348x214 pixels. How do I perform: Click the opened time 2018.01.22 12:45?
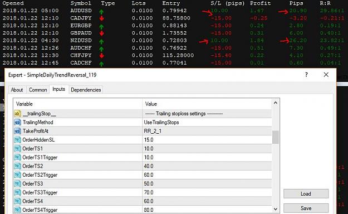pos(31,62)
